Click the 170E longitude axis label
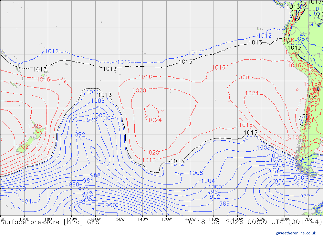Viewport: 323px width, 236px height. 24,219
